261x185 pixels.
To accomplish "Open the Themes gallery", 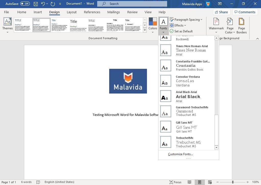I will [7, 25].
